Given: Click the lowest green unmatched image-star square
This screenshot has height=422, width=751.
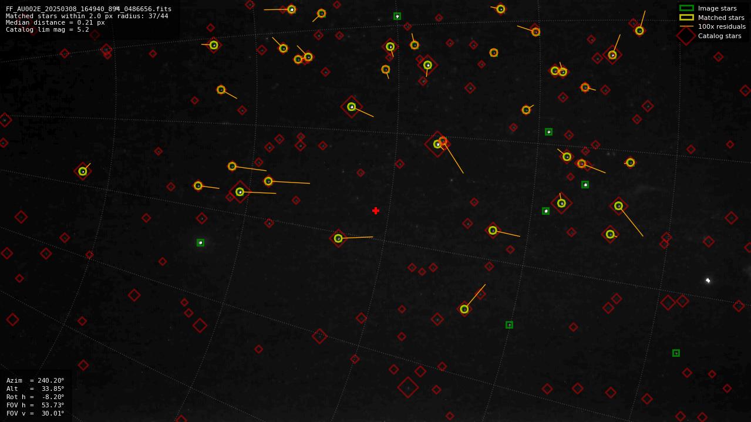Looking at the screenshot, I should point(676,353).
